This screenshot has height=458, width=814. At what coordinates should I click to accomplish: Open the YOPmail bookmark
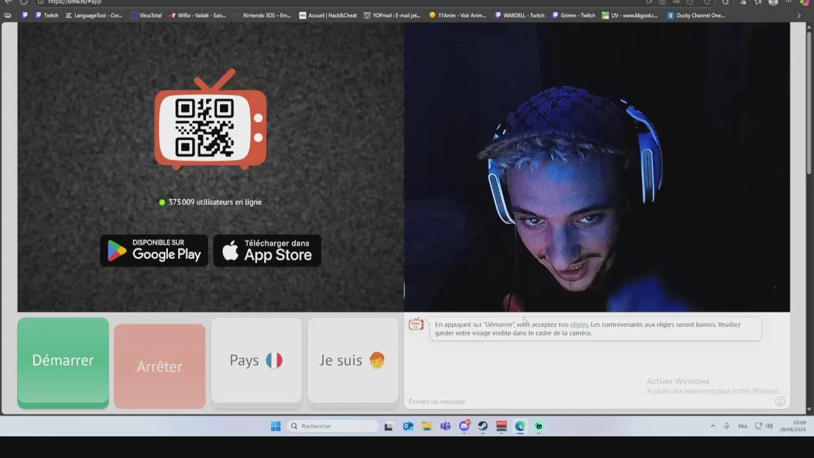392,15
